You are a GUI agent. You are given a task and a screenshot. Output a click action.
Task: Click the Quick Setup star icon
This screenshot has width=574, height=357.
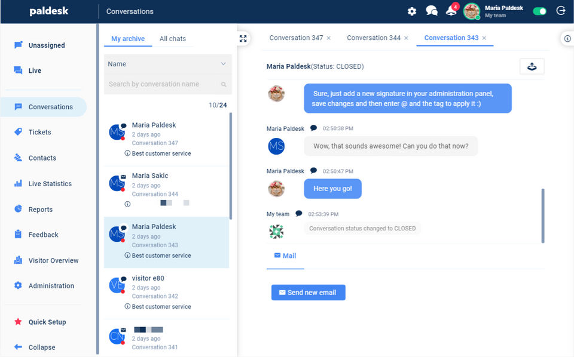(18, 322)
